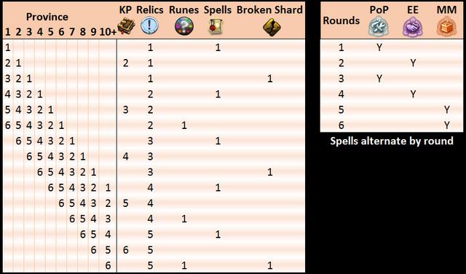Click the round 5 row number
This screenshot has width=466, height=274.
341,110
